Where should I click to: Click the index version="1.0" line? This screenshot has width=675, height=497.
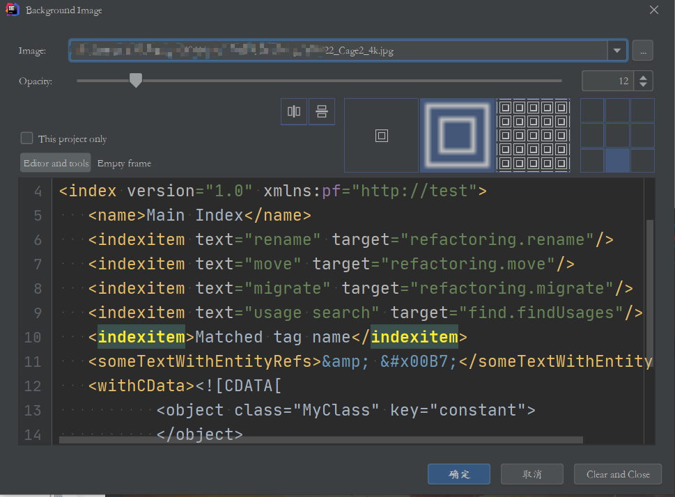pos(273,191)
